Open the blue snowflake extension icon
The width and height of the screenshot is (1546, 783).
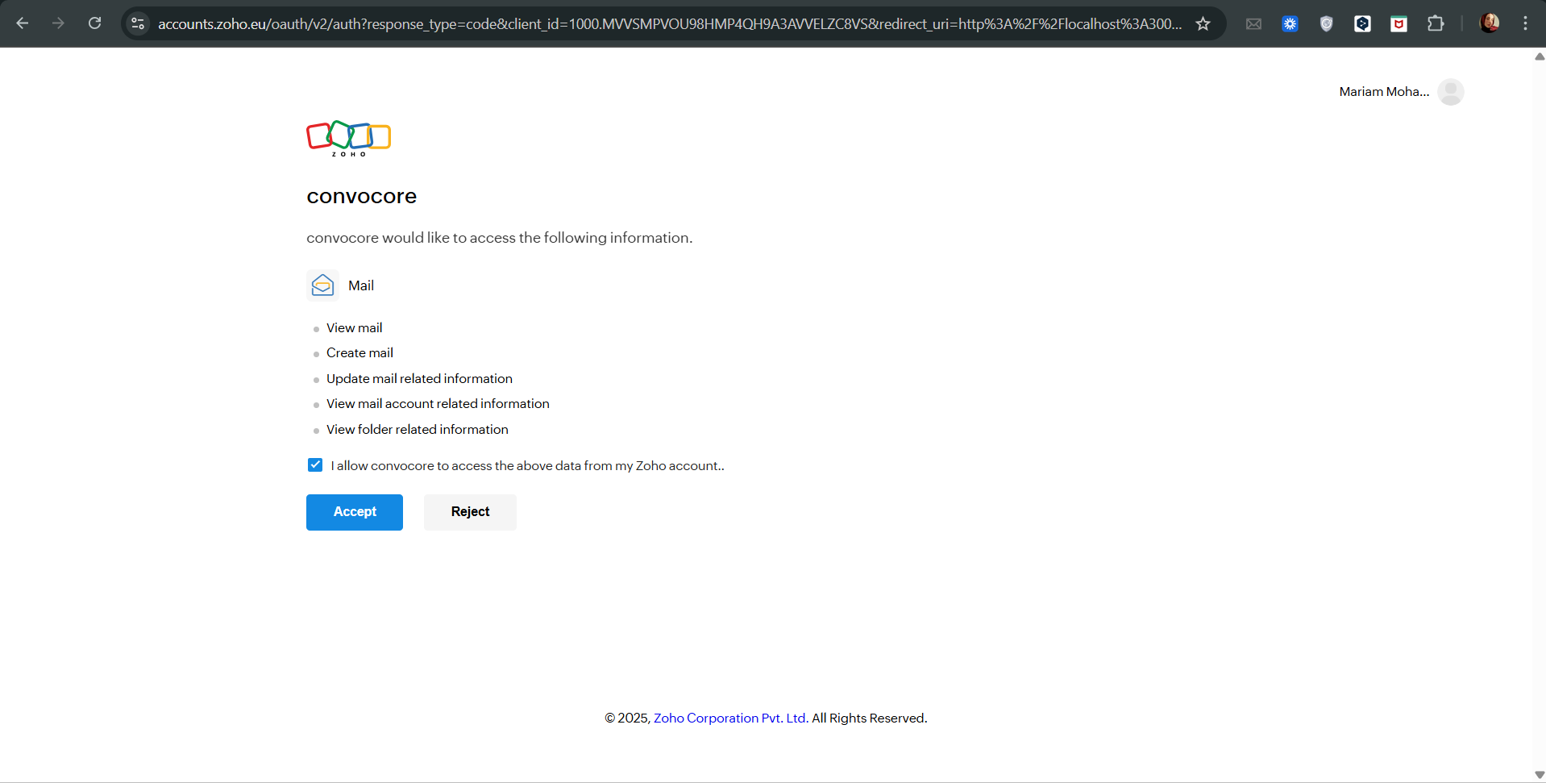click(x=1290, y=23)
